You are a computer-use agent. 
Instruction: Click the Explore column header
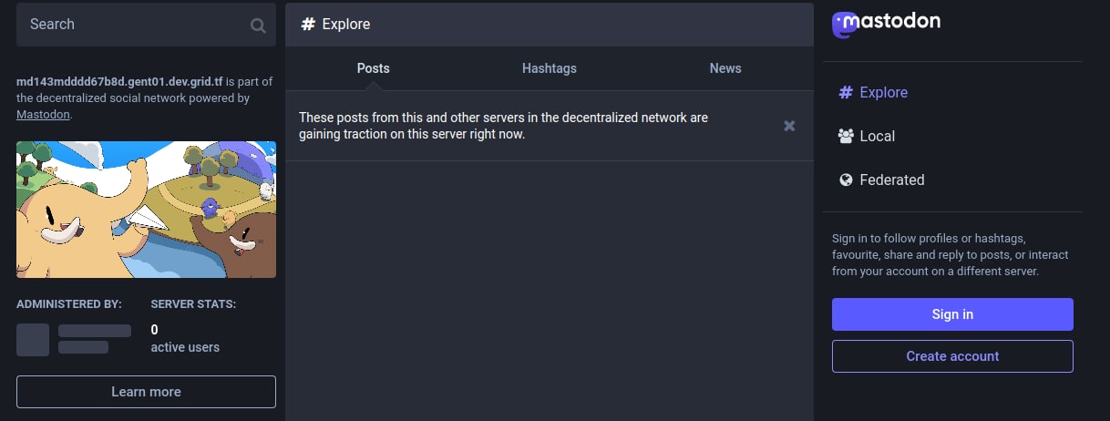(550, 25)
